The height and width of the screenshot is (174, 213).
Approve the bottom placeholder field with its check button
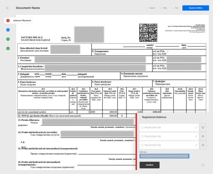click(203, 145)
